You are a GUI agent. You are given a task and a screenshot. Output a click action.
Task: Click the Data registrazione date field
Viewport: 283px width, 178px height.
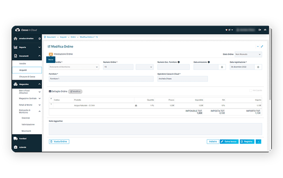[x=242, y=67]
